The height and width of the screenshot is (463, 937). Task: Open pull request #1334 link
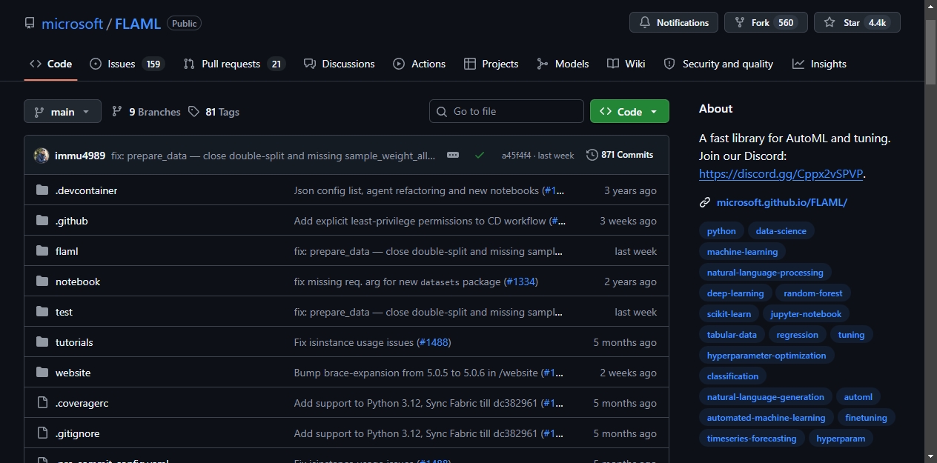(x=520, y=282)
